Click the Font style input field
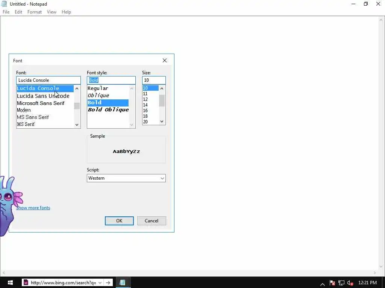Screen dimensions: 385x288 (x=111, y=80)
